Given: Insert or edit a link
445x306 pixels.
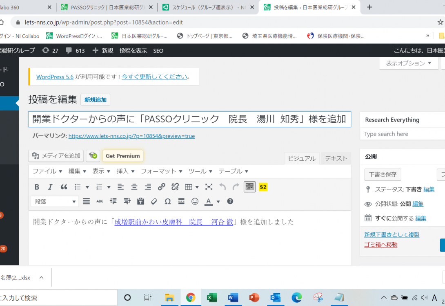Looking at the screenshot, I should pos(162,187).
